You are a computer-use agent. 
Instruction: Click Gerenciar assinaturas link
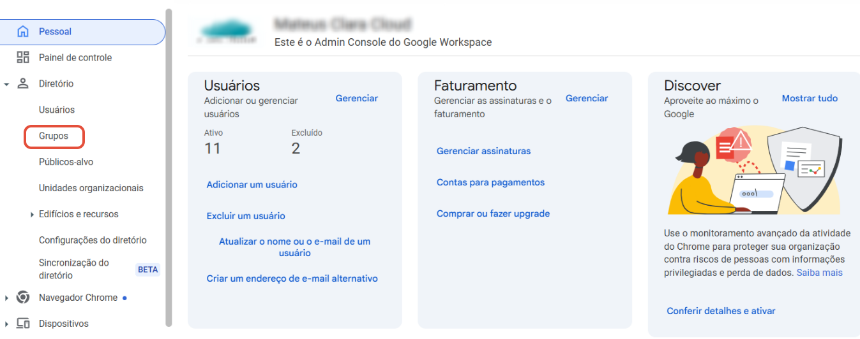[x=483, y=151]
